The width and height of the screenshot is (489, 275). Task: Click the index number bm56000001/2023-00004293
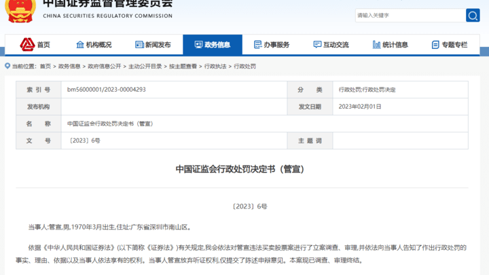(x=107, y=90)
